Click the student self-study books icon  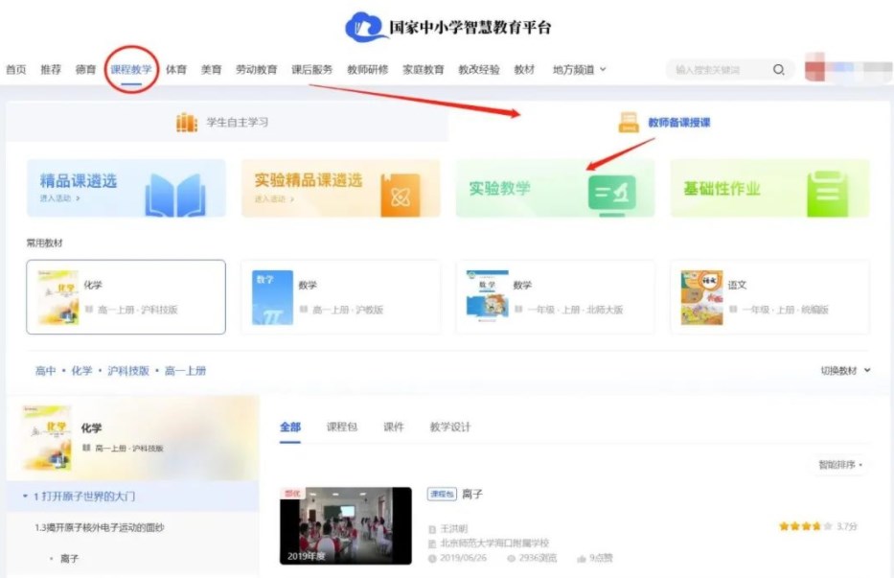[187, 122]
